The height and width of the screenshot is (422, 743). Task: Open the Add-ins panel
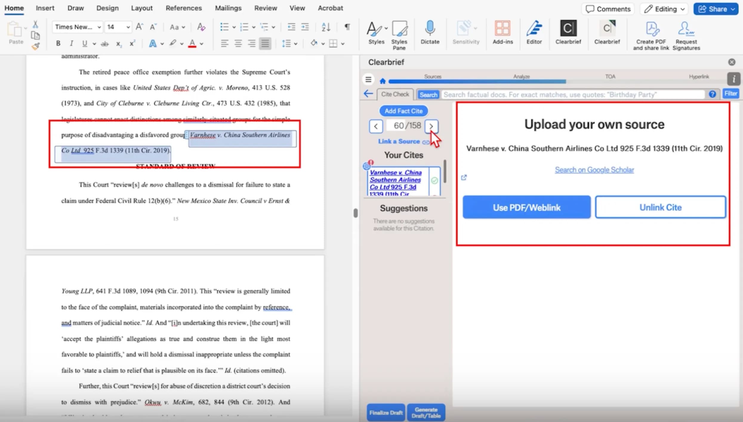502,33
